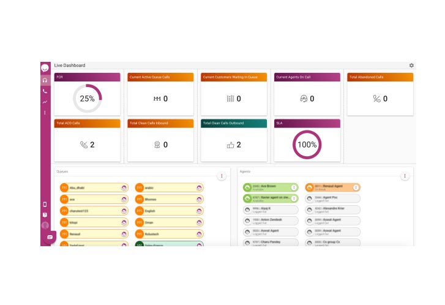The height and width of the screenshot is (305, 445).
Task: Click the Total ACD Calls header
Action: (x=87, y=123)
